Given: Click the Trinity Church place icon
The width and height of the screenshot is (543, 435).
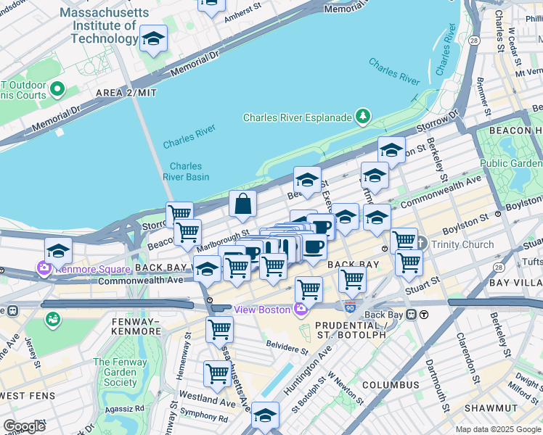Looking at the screenshot, I should tap(422, 243).
